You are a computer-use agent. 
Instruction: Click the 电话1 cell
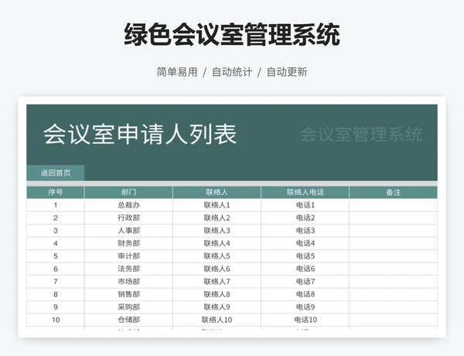click(305, 205)
